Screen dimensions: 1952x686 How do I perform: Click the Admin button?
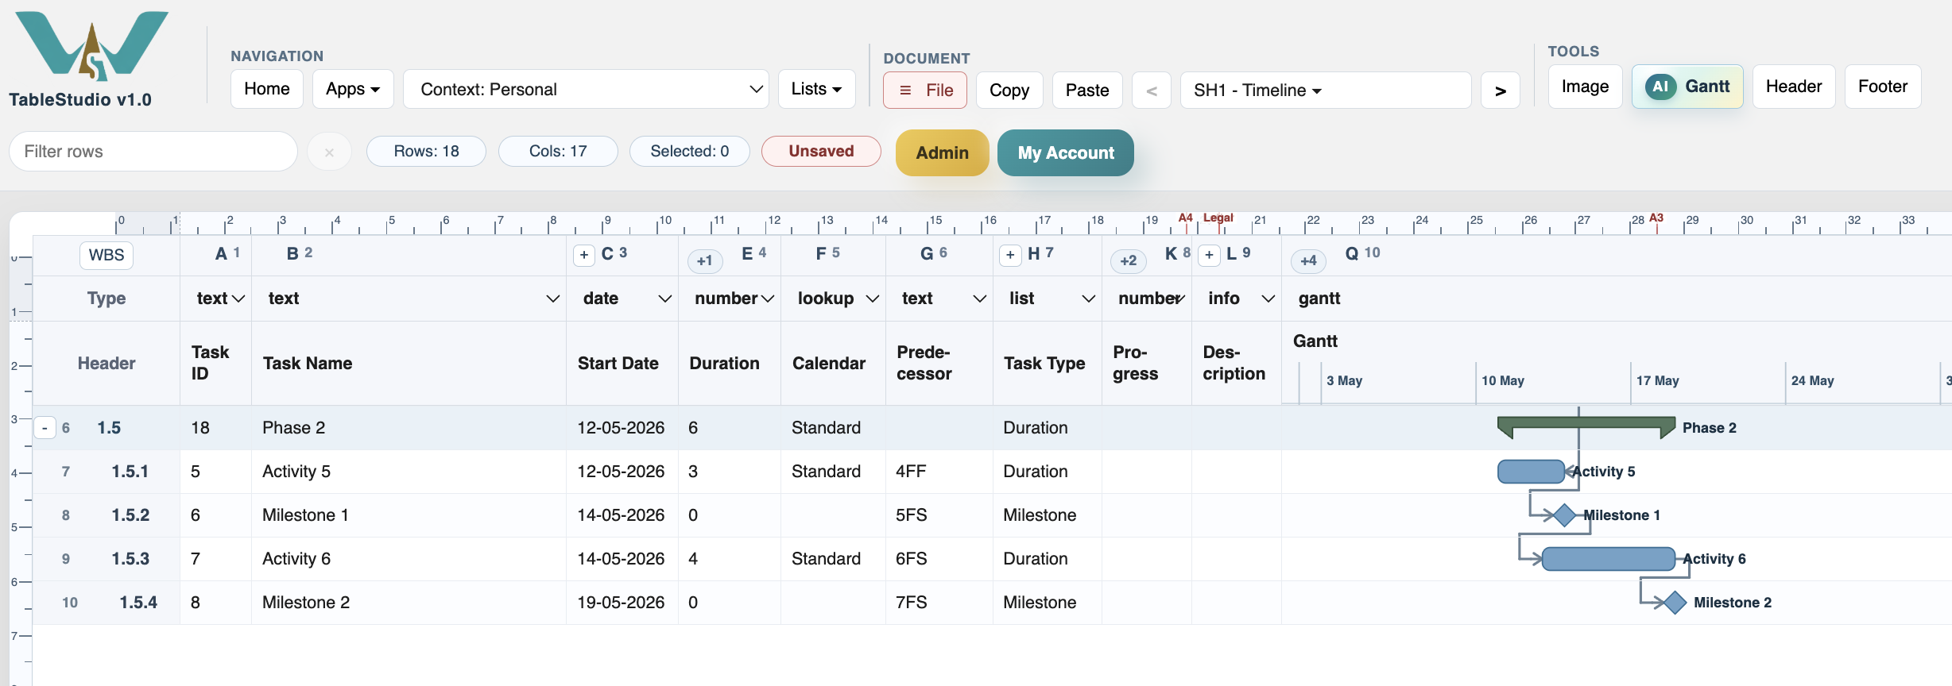tap(943, 152)
